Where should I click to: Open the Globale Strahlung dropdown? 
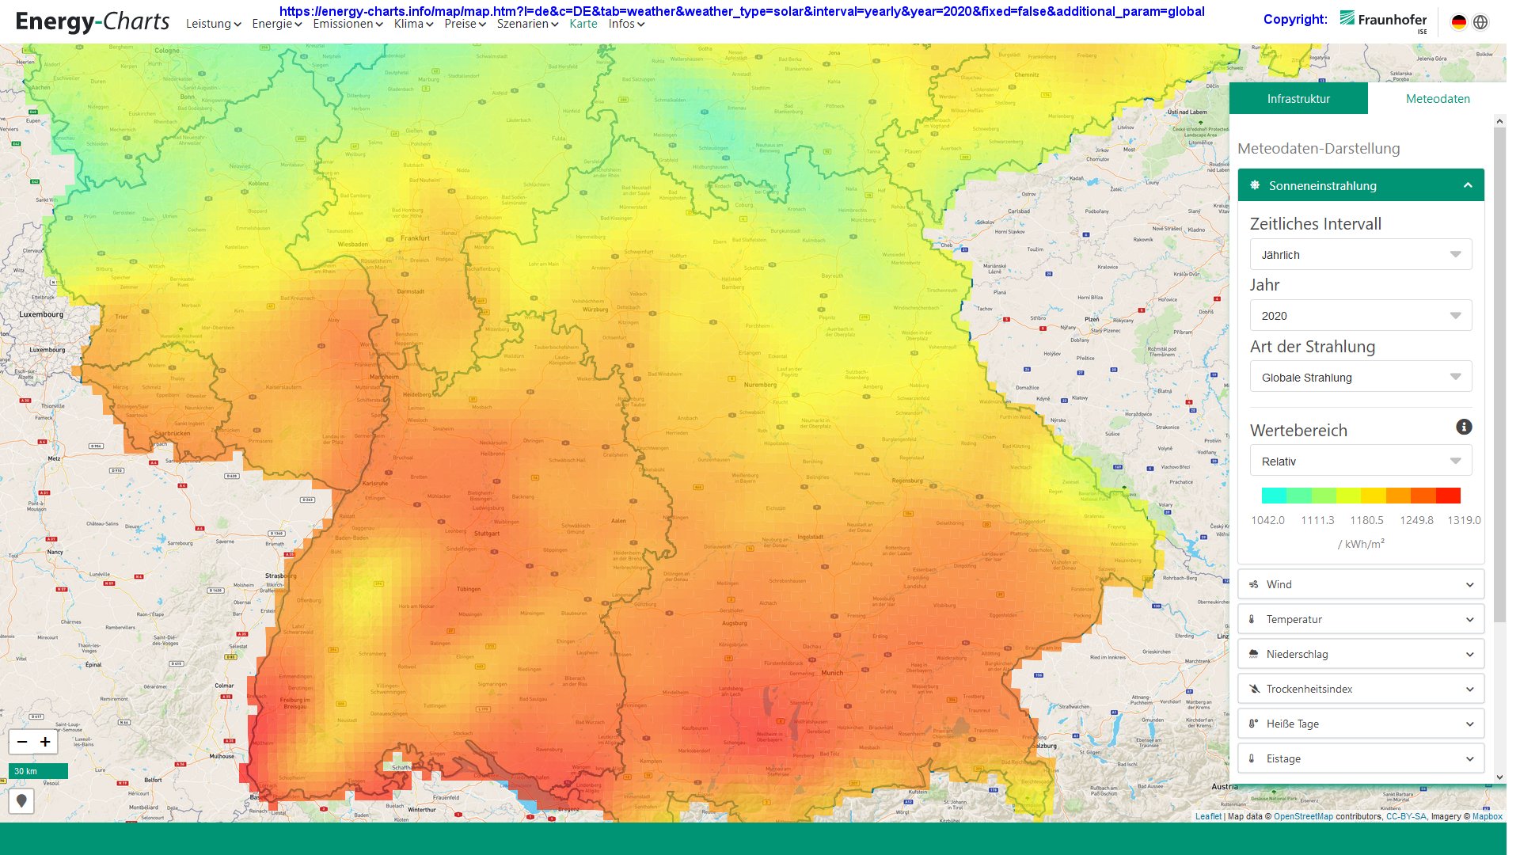(x=1360, y=377)
